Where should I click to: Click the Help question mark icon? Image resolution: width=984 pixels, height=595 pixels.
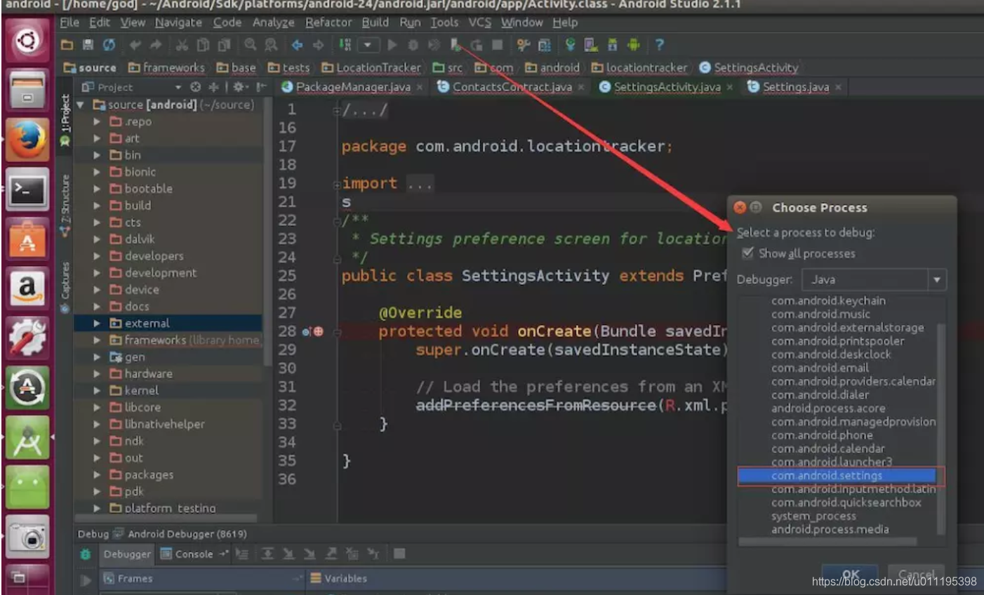pyautogui.click(x=659, y=45)
